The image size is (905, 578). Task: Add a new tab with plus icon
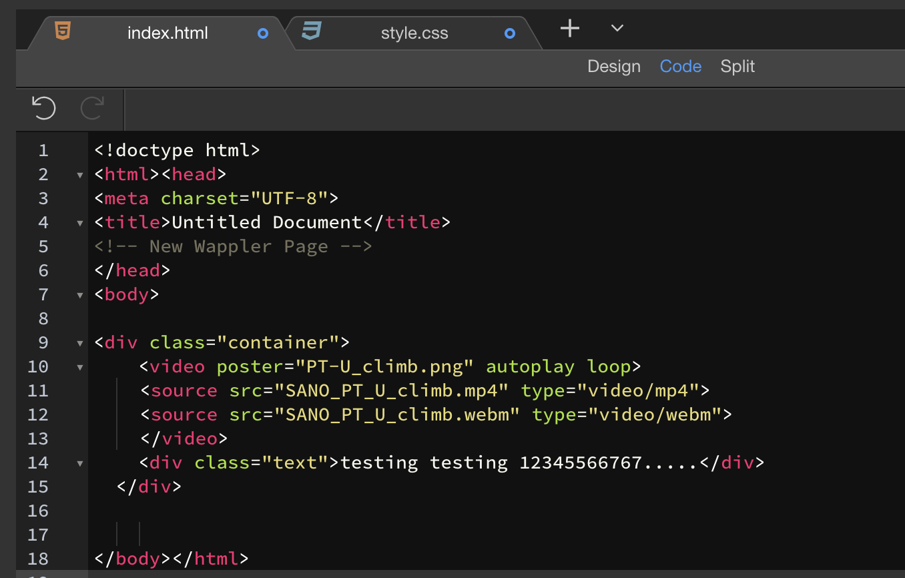(569, 29)
